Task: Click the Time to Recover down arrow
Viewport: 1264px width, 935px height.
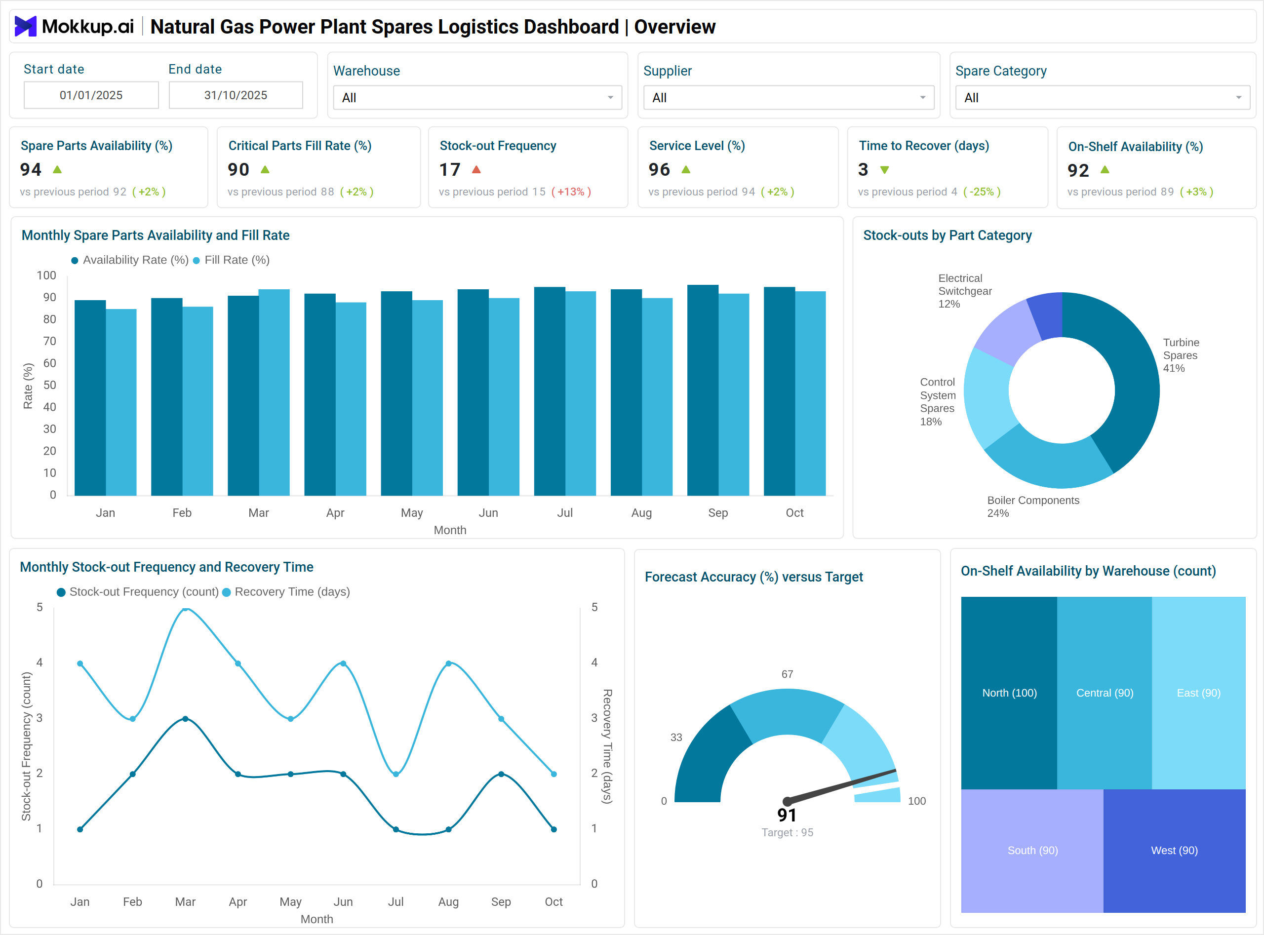Action: 885,170
